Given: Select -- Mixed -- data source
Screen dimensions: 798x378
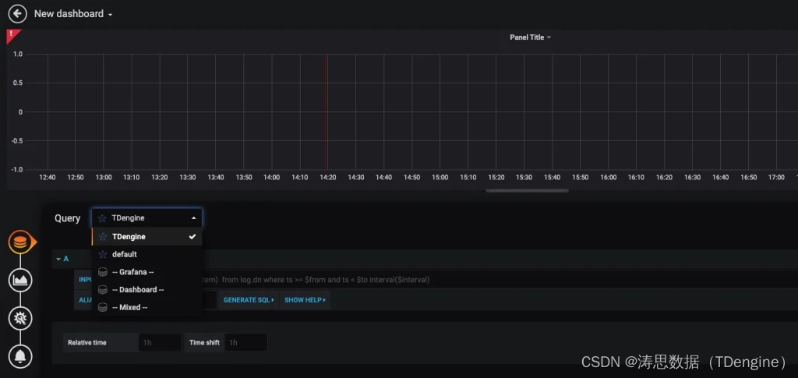Looking at the screenshot, I should (147, 307).
